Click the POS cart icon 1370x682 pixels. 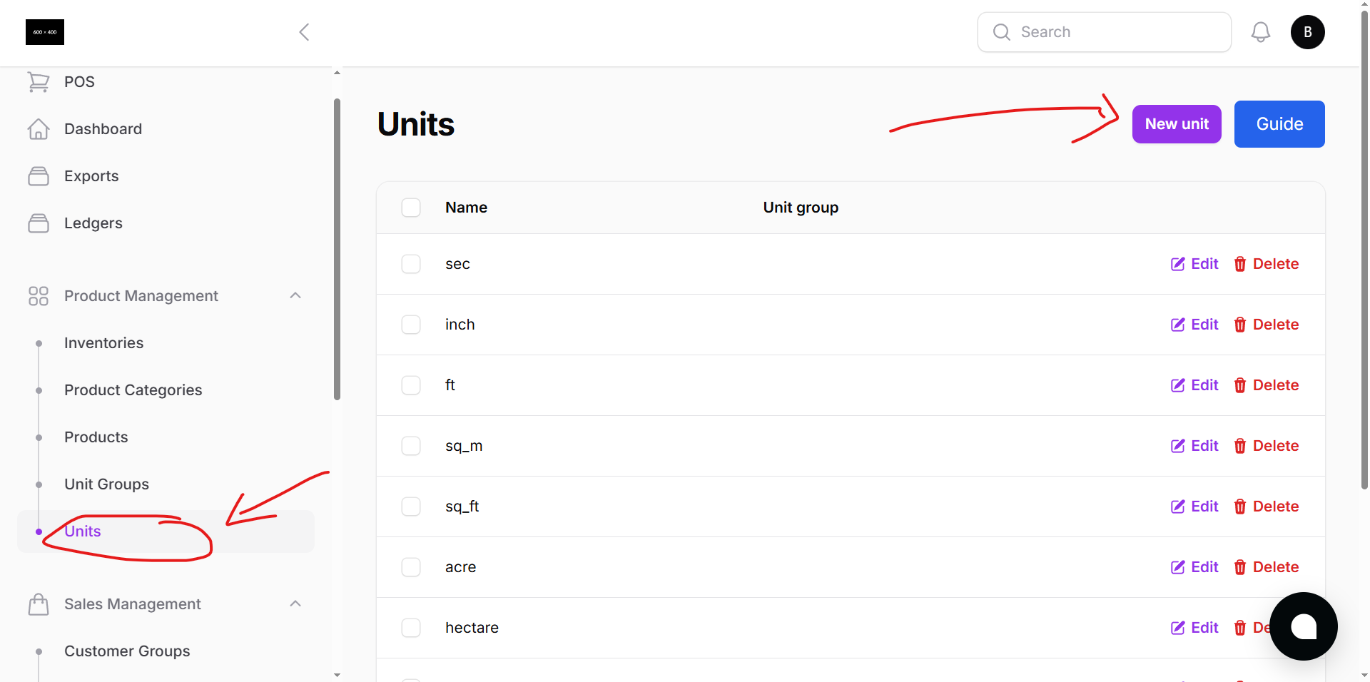(39, 82)
